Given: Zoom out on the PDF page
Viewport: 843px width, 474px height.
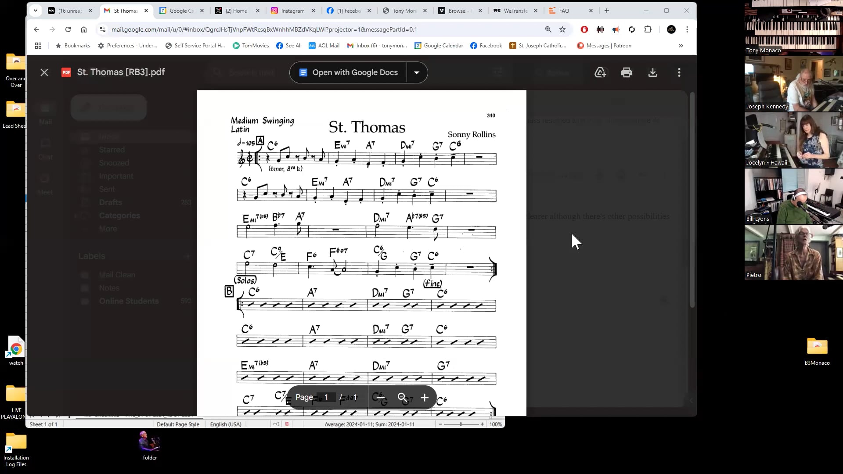Looking at the screenshot, I should pos(402,398).
